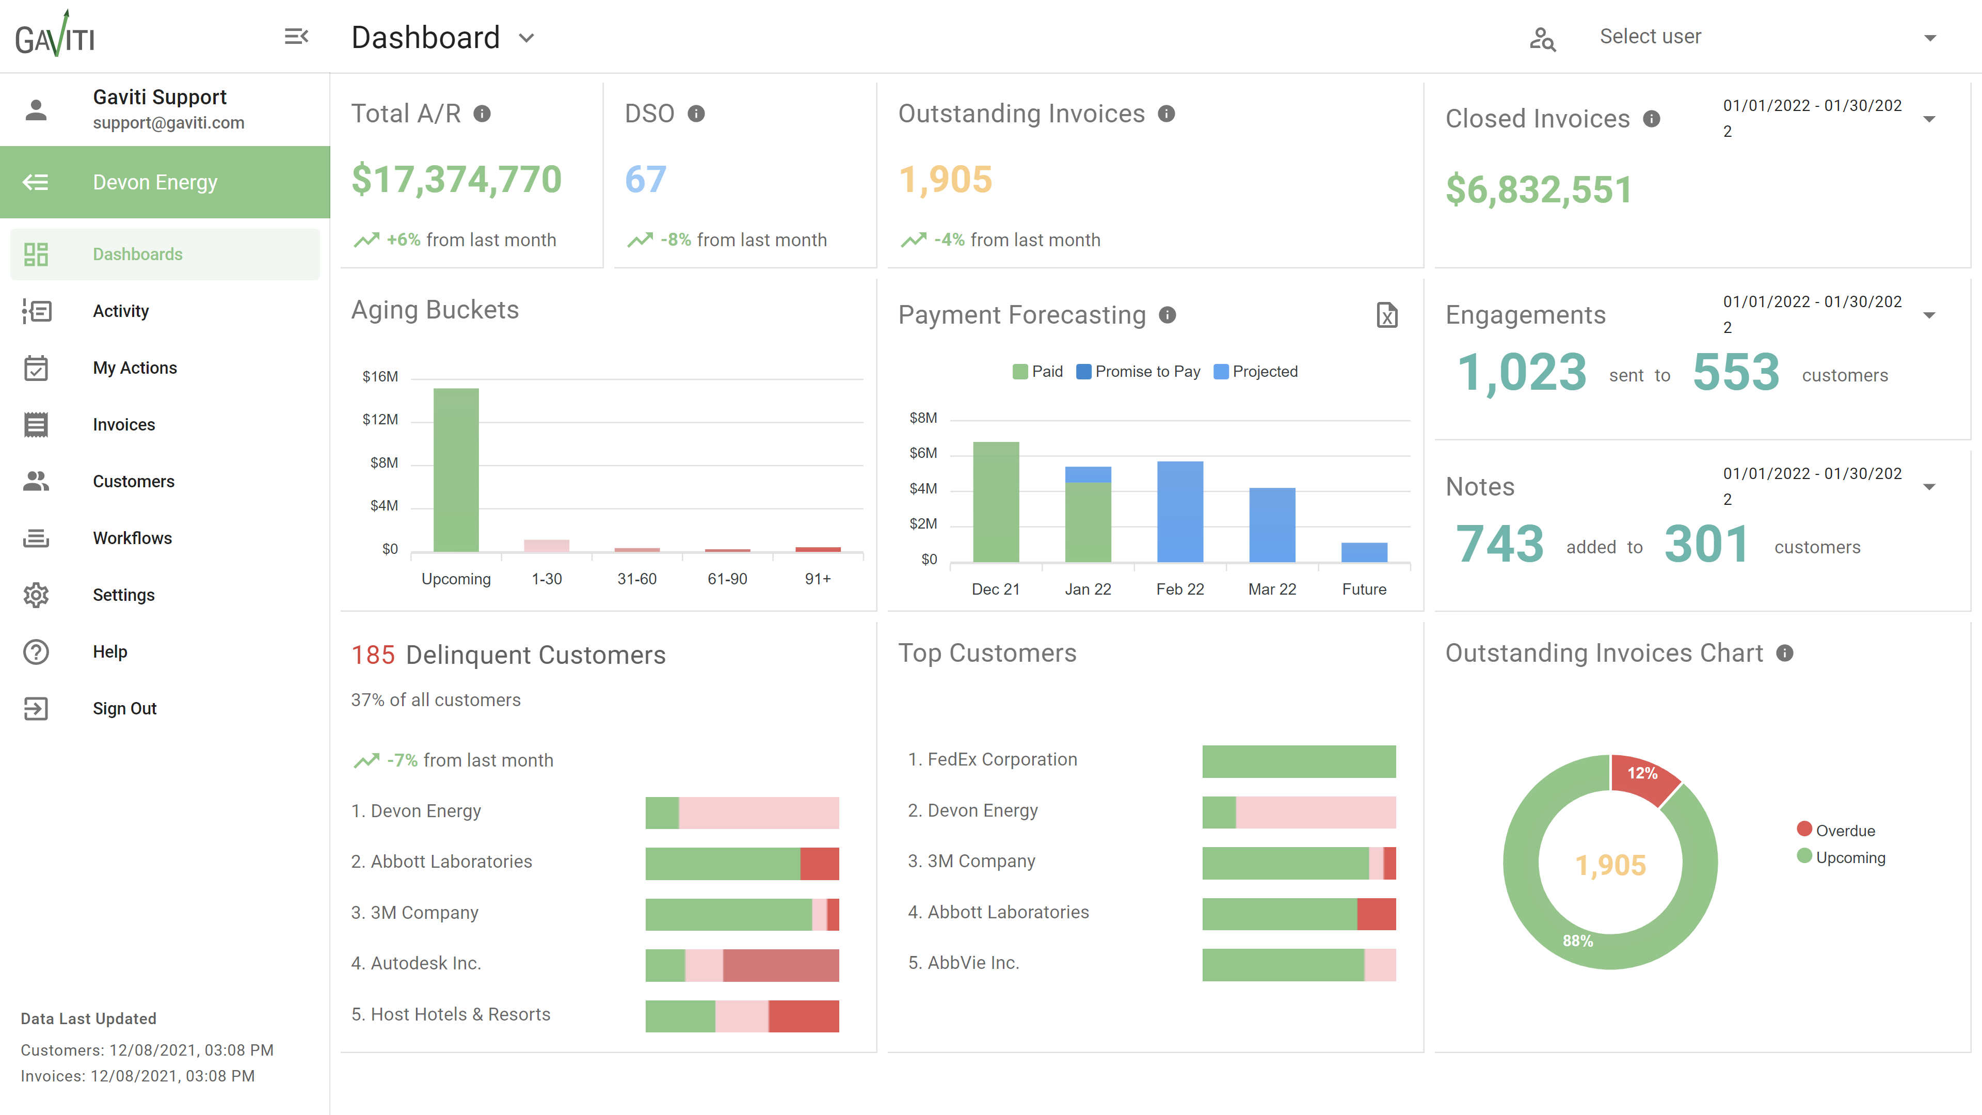1982x1115 pixels.
Task: Collapse the sidebar menu icon
Action: (296, 36)
